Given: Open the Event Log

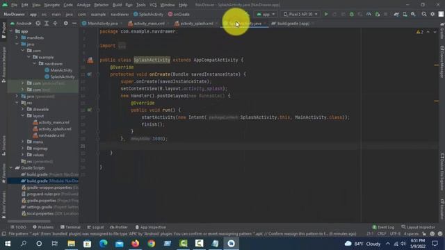Looking at the screenshot, I should tap(383, 227).
